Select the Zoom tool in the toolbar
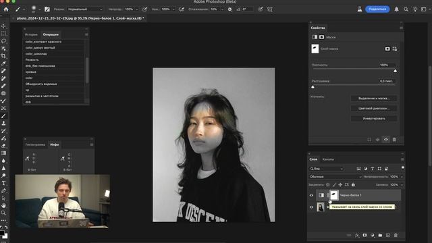This screenshot has height=243, width=432. pos(3,213)
